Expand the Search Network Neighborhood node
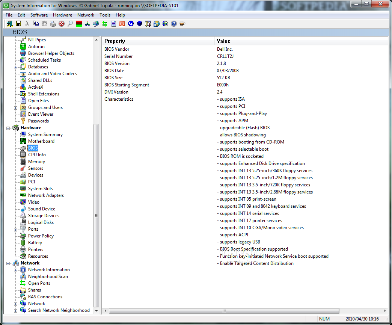This screenshot has width=392, height=325. (15, 311)
